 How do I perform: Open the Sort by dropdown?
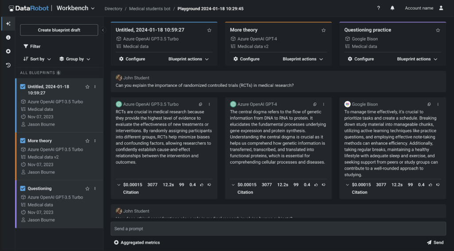[37, 59]
